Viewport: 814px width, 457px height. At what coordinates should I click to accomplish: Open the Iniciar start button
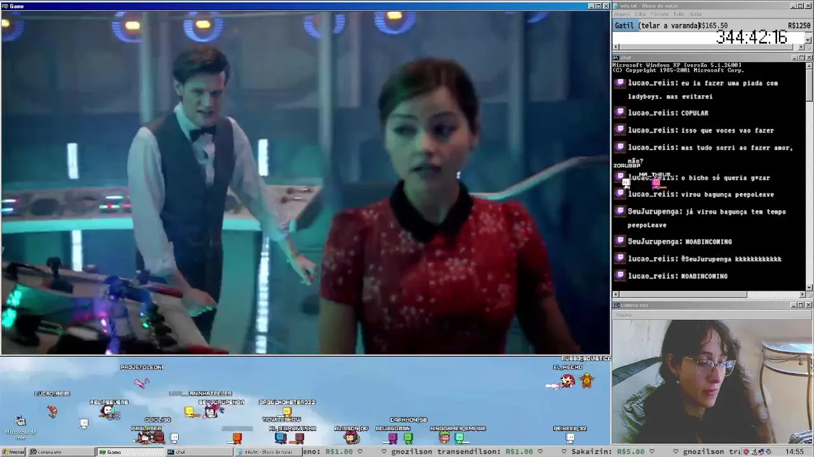13,452
